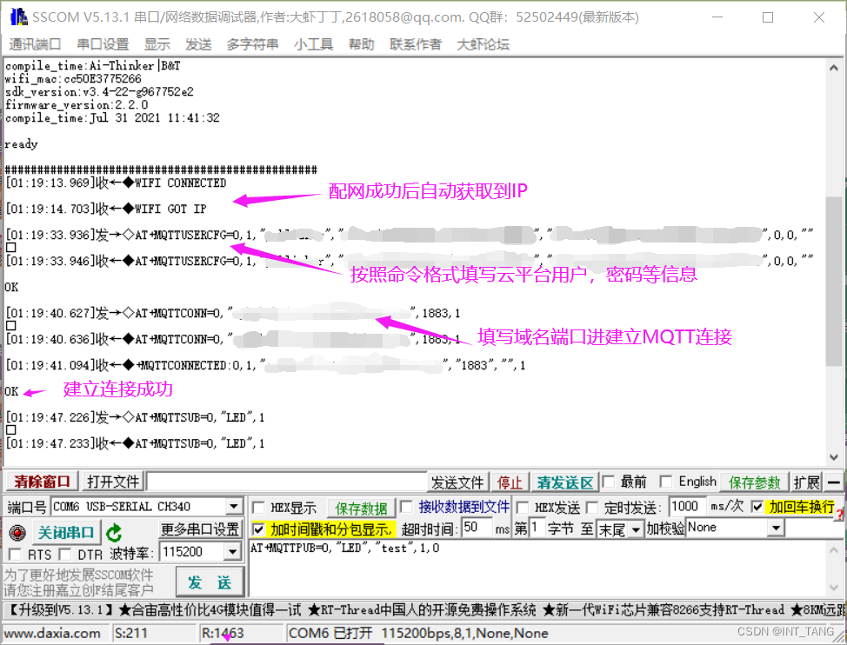Open the 小工具 menu
The height and width of the screenshot is (645, 847).
tap(313, 44)
